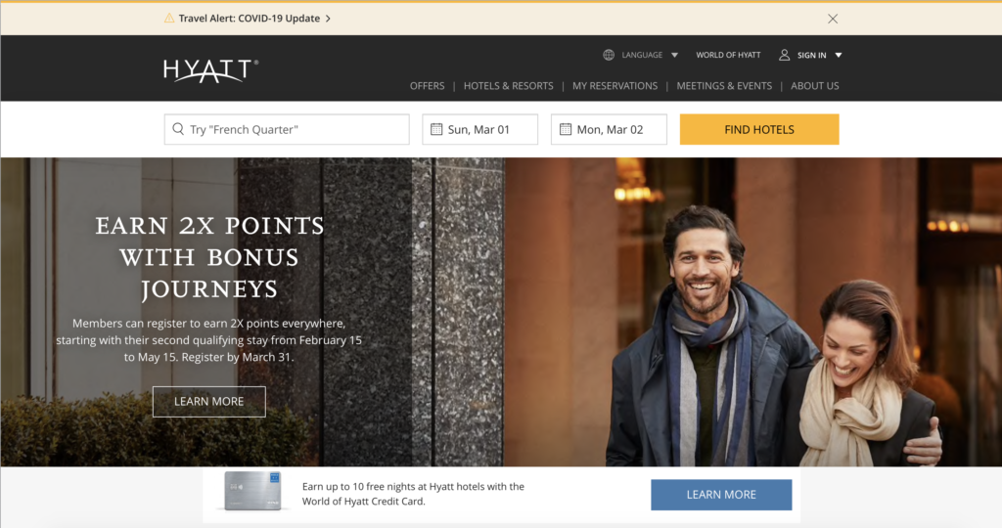Click the Find Hotels button
The height and width of the screenshot is (528, 1002).
click(x=759, y=130)
